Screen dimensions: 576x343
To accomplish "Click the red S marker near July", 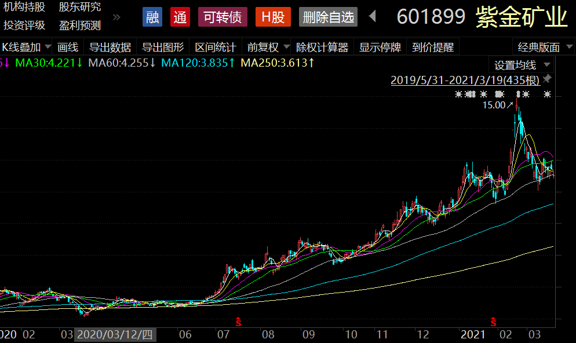I will (238, 322).
